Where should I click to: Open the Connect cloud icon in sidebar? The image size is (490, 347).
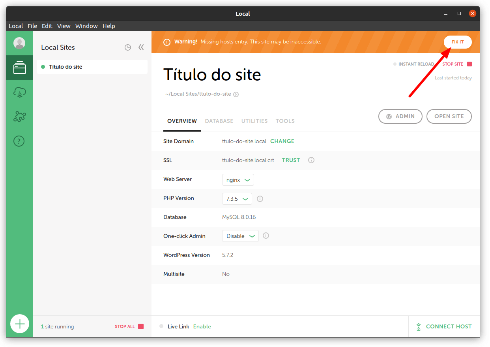point(19,93)
